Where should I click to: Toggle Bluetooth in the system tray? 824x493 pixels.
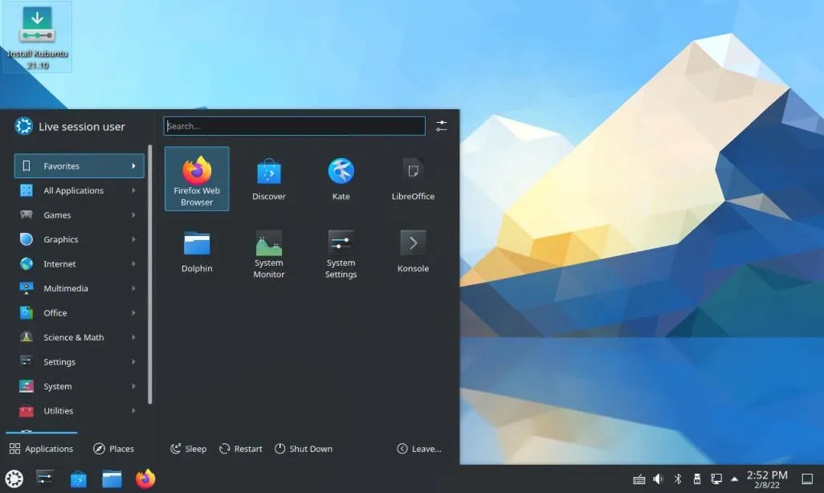[x=677, y=479]
